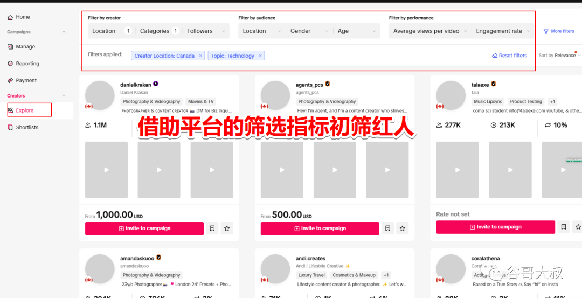582x298 pixels.
Task: Remove the Topic: Technology filter chip
Action: pos(260,56)
